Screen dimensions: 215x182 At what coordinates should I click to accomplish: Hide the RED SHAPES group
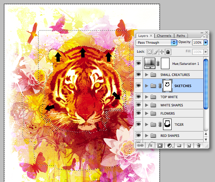[138, 135]
